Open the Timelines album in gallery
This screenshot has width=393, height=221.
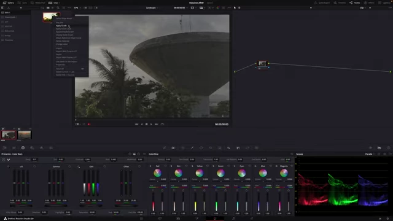[15, 40]
